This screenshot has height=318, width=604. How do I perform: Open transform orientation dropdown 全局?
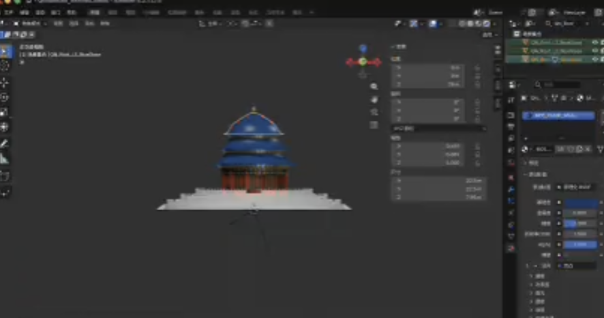click(211, 23)
